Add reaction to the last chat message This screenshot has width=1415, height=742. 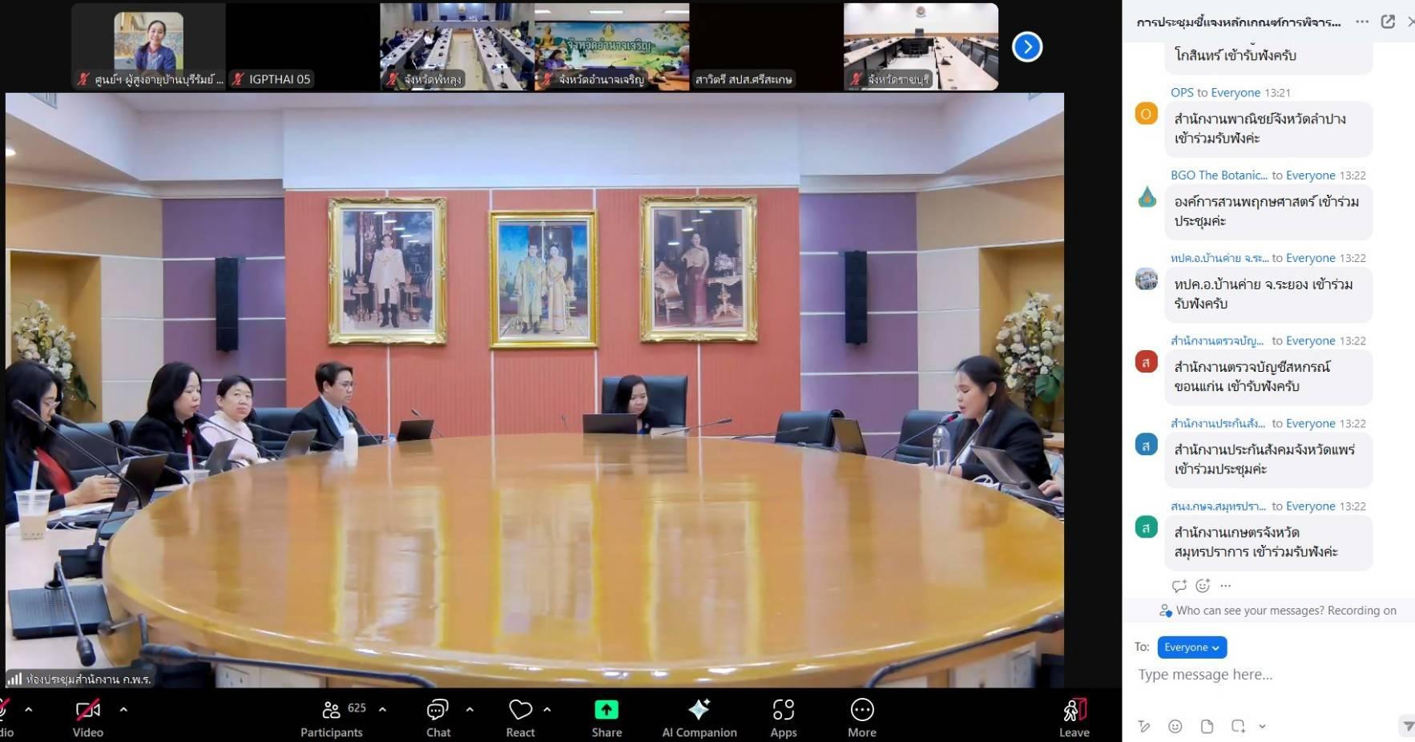[1202, 586]
